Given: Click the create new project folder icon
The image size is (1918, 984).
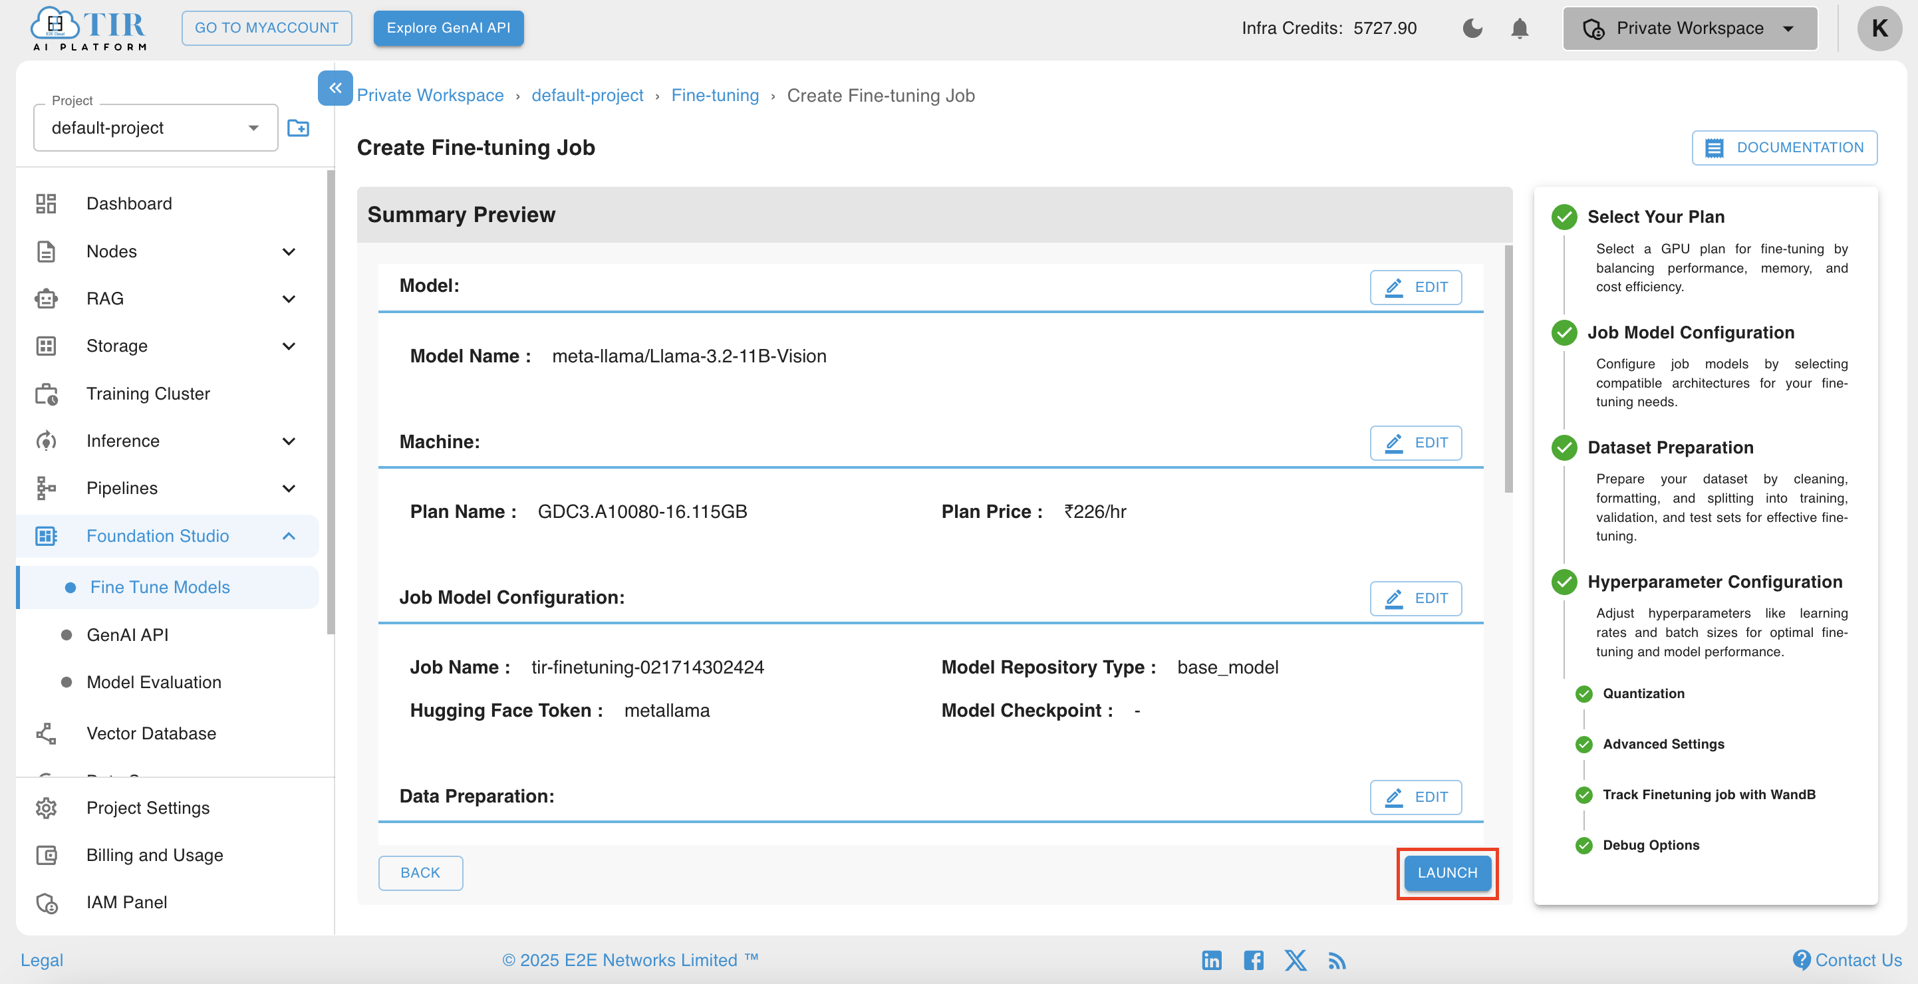Looking at the screenshot, I should coord(299,128).
